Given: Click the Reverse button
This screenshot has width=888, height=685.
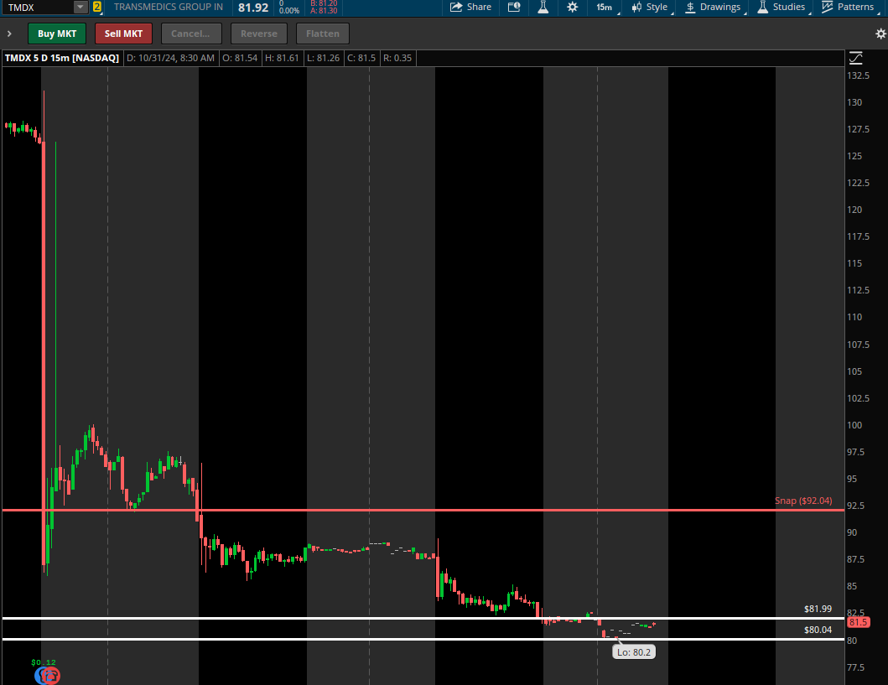Looking at the screenshot, I should click(259, 34).
